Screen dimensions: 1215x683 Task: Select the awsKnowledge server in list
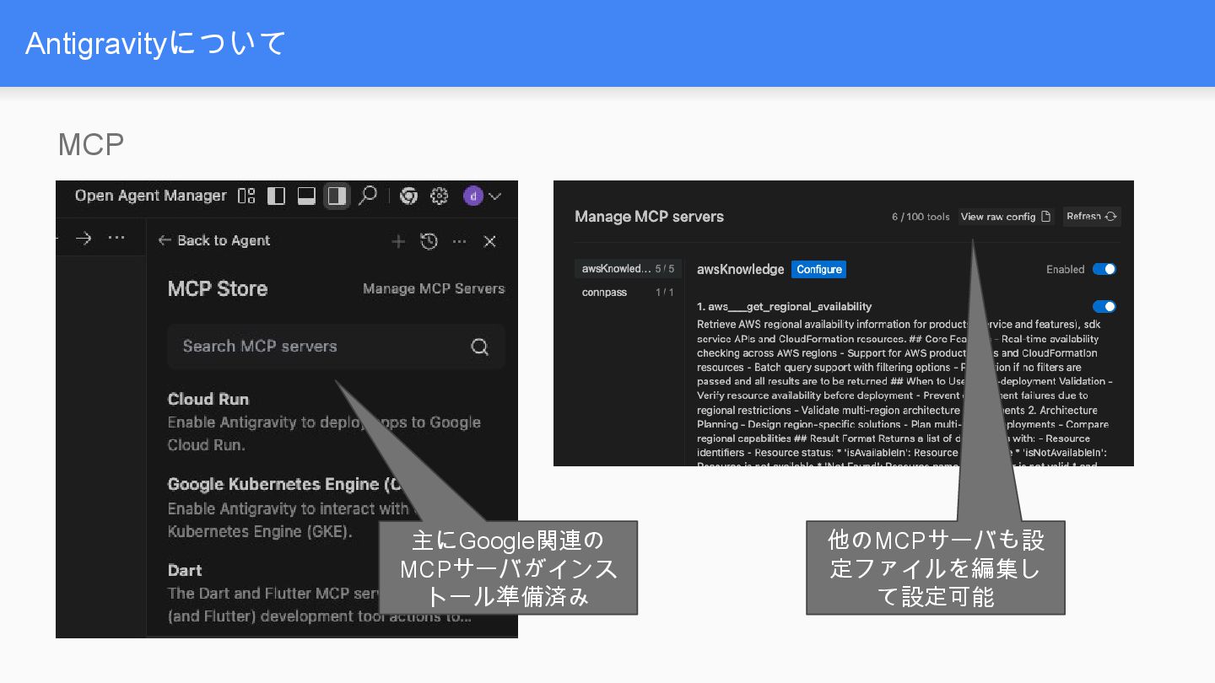click(x=628, y=269)
